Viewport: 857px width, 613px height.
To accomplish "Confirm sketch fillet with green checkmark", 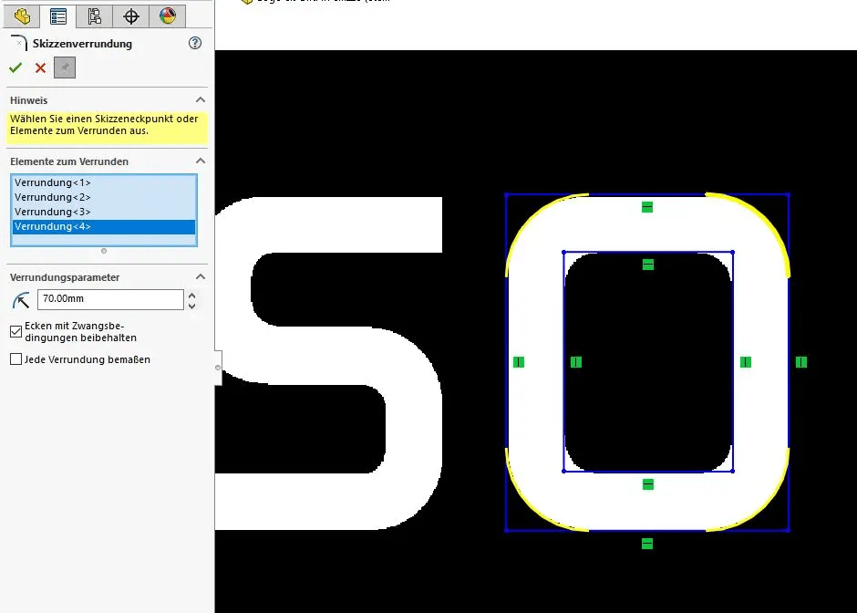I will (15, 68).
